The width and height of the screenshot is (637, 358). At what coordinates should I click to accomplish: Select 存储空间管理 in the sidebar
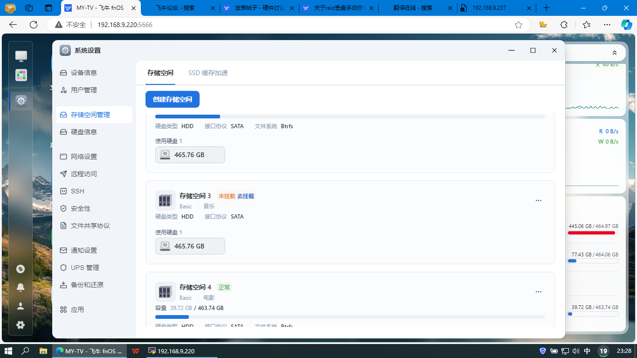[x=94, y=115]
